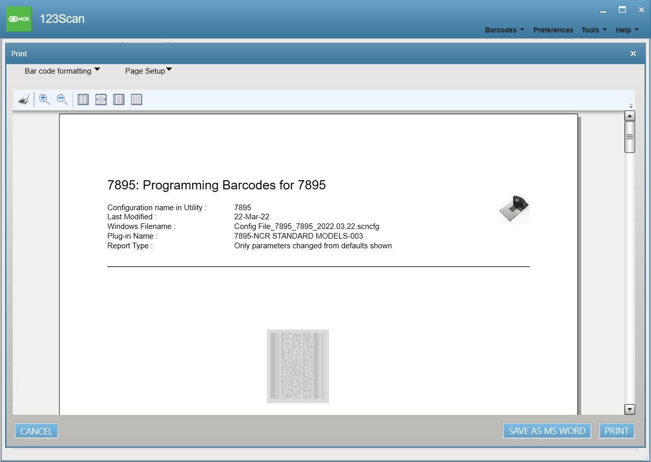The image size is (651, 462).
Task: Minimize the 123Scan window
Action: 603,10
